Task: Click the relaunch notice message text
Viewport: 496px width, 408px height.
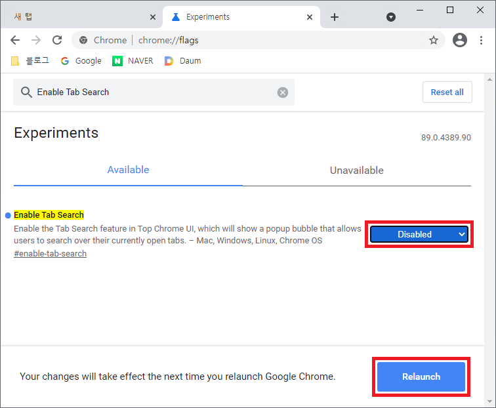Action: pyautogui.click(x=177, y=377)
